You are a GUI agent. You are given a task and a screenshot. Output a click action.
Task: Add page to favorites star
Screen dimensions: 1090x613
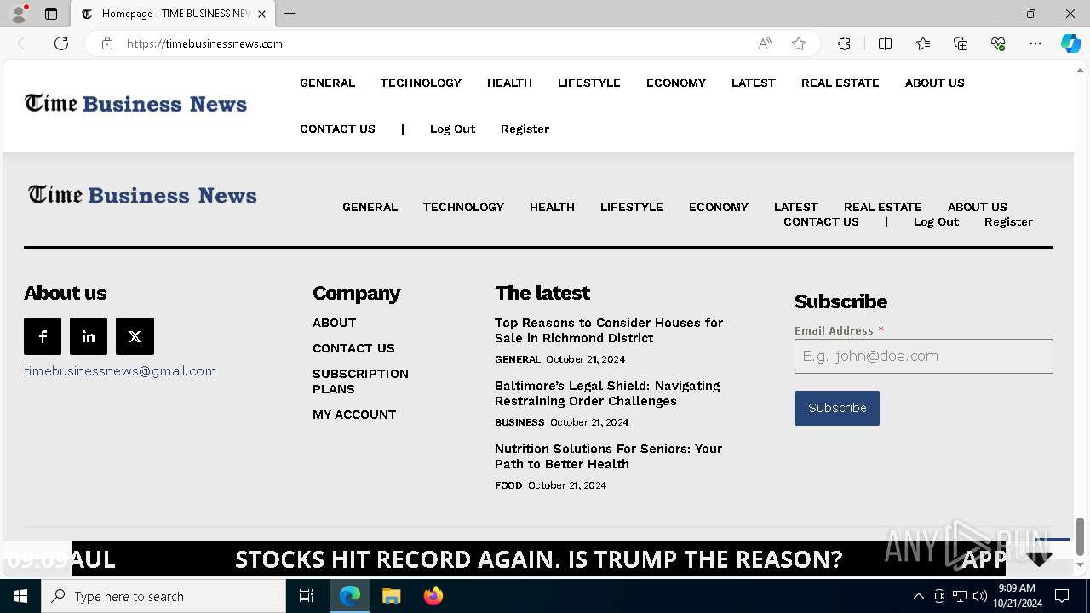(799, 43)
